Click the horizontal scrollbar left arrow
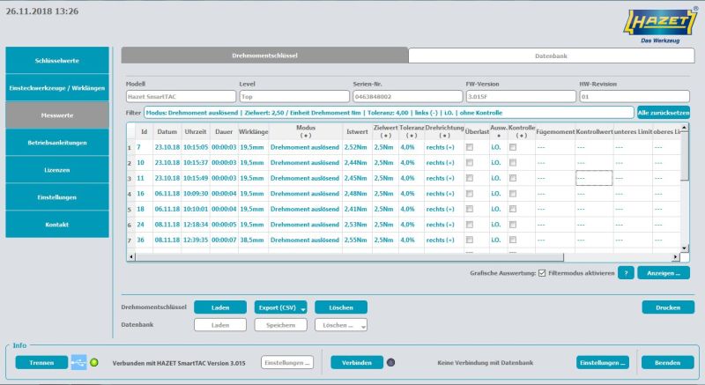This screenshot has width=705, height=385. [x=132, y=256]
